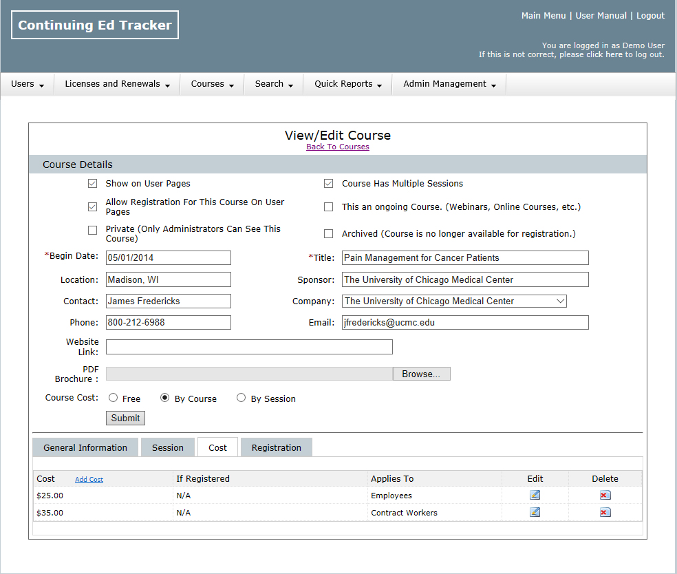
Task: Expand the Licenses and Renewals menu
Action: 117,84
